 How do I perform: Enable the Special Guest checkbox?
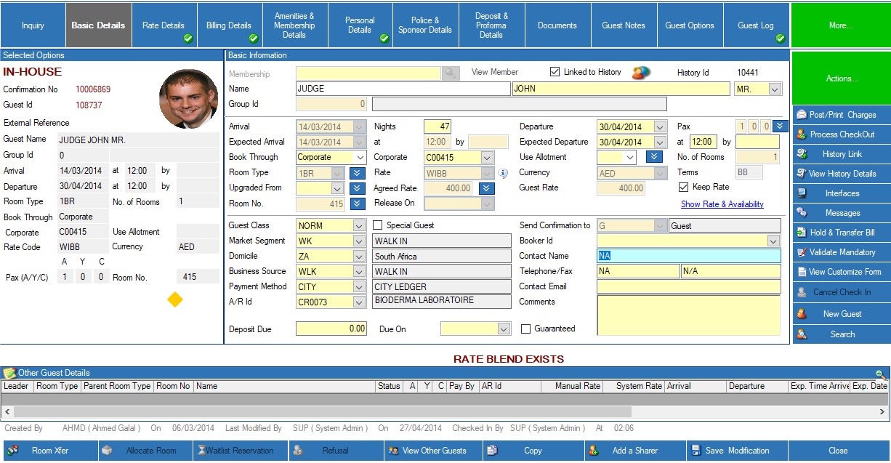[378, 225]
